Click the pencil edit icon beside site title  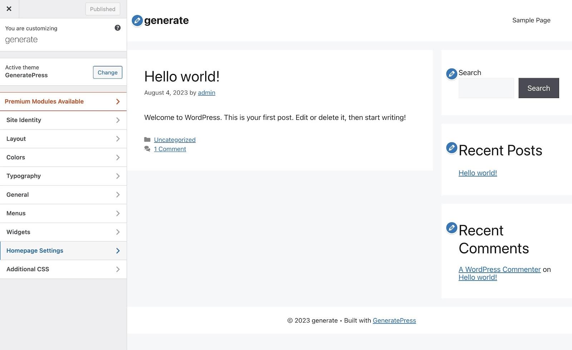pyautogui.click(x=137, y=21)
